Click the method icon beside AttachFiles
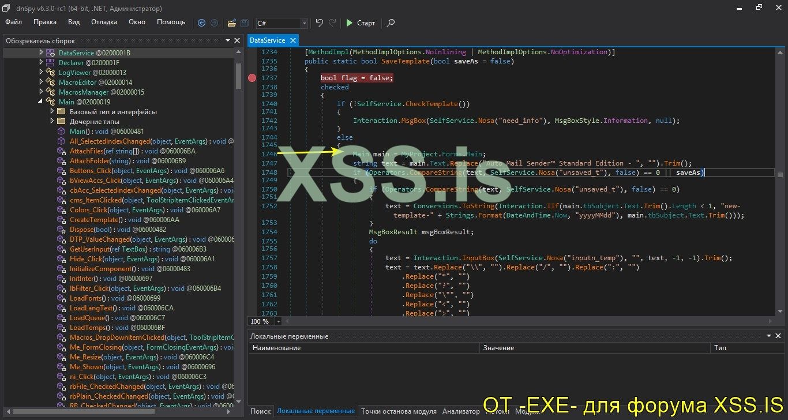The width and height of the screenshot is (788, 420). click(x=61, y=151)
